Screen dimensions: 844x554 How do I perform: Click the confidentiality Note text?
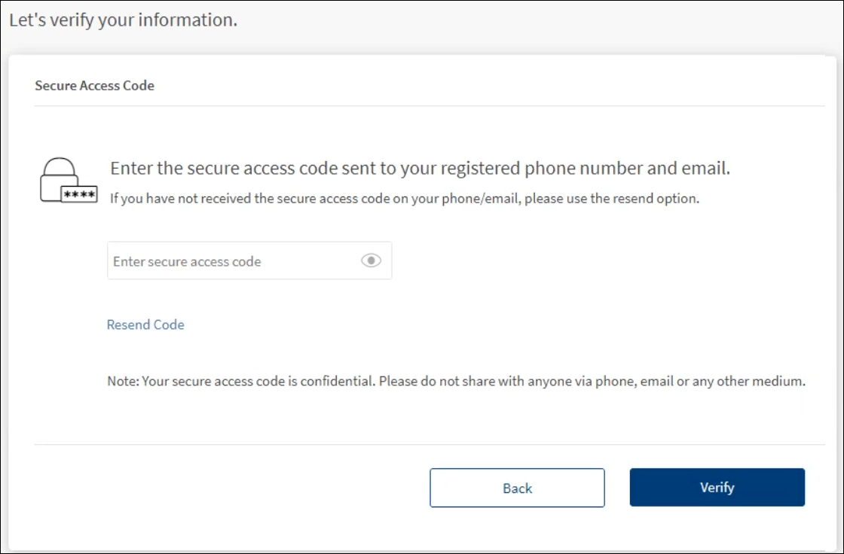(x=456, y=382)
